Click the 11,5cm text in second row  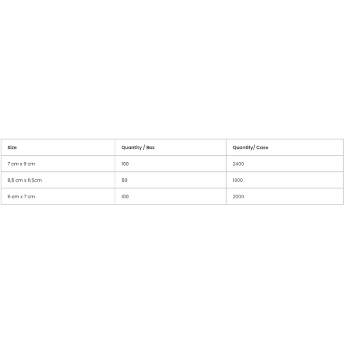pos(35,180)
